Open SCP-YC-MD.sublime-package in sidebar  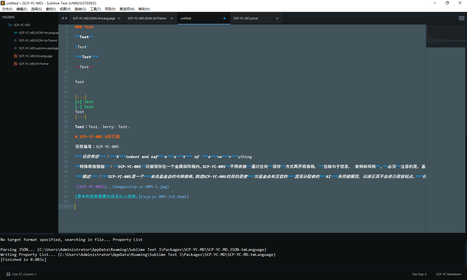pos(38,48)
